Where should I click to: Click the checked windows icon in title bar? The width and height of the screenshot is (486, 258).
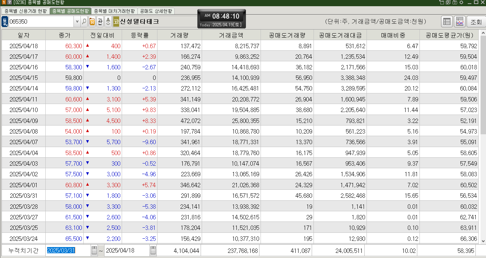point(448,2)
